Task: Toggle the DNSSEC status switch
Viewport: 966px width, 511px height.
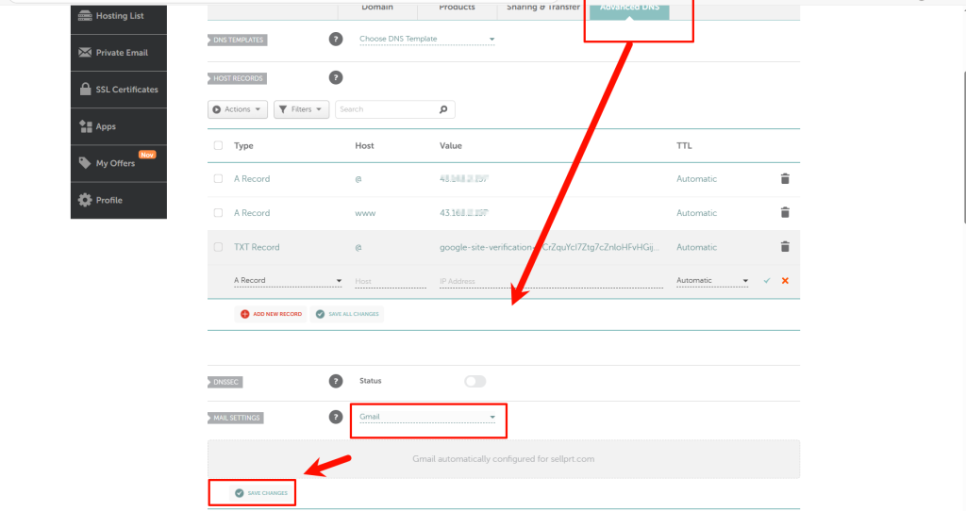Action: (x=475, y=381)
